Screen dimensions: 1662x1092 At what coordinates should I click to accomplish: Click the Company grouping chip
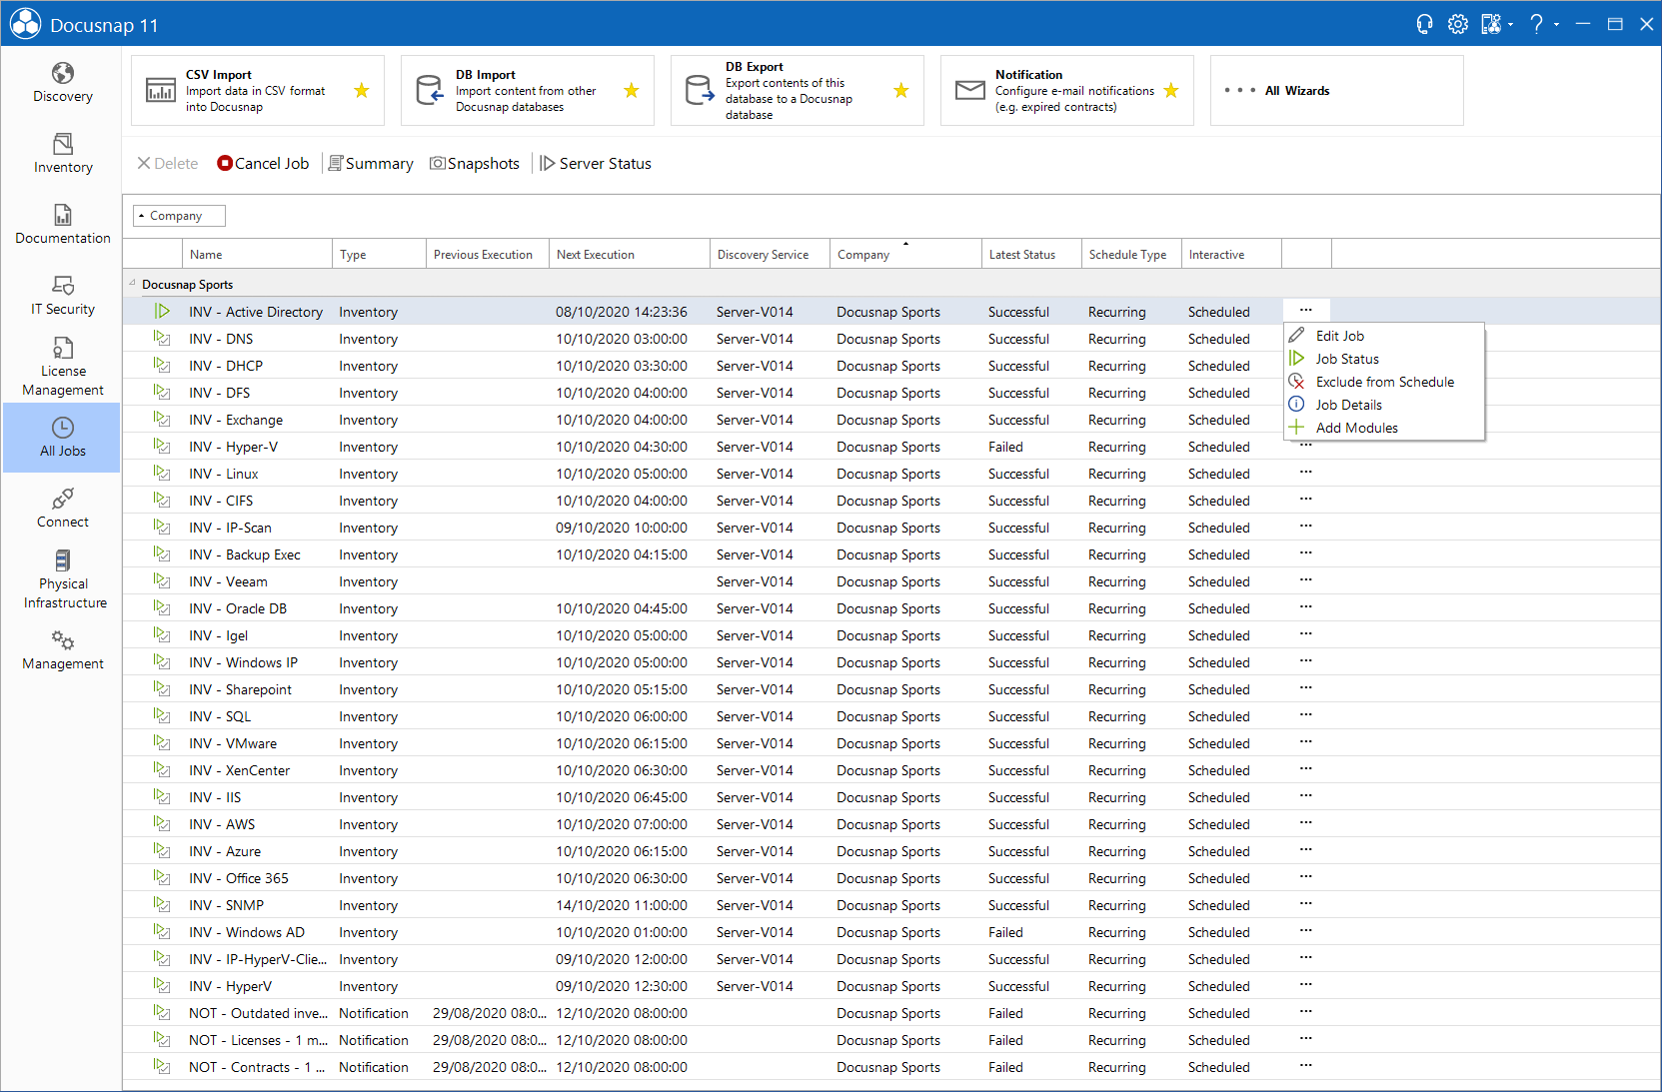point(179,216)
